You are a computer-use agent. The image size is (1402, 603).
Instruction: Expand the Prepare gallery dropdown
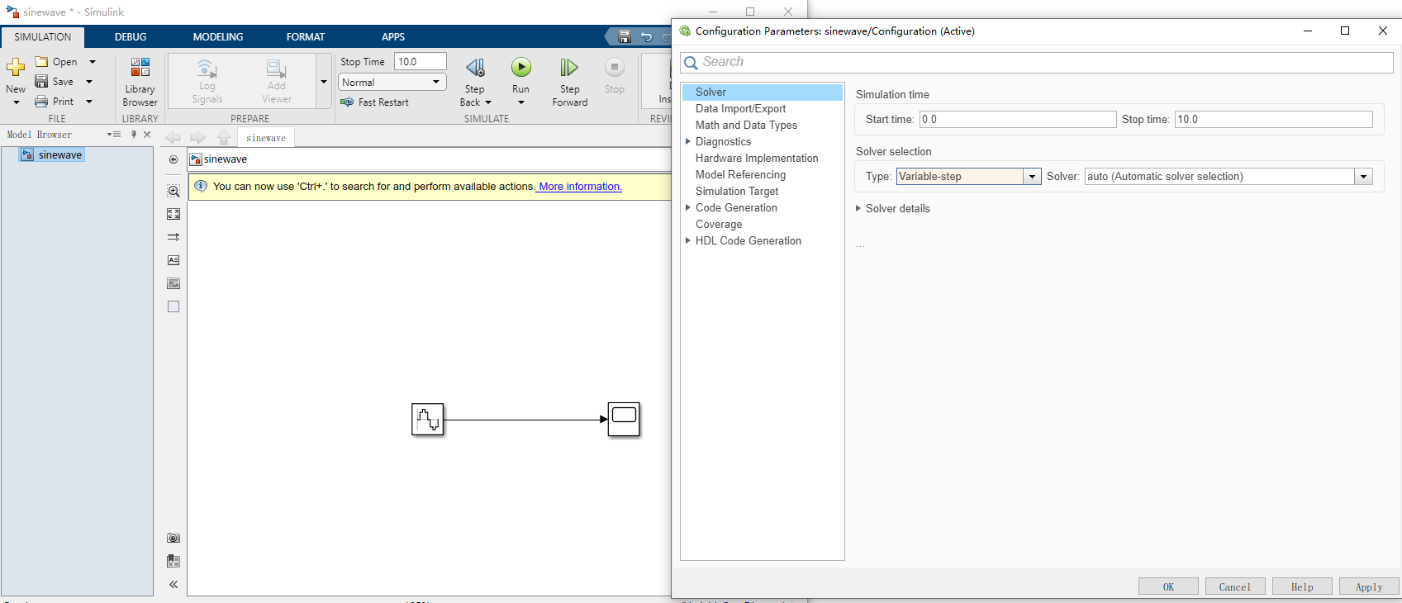tap(324, 82)
